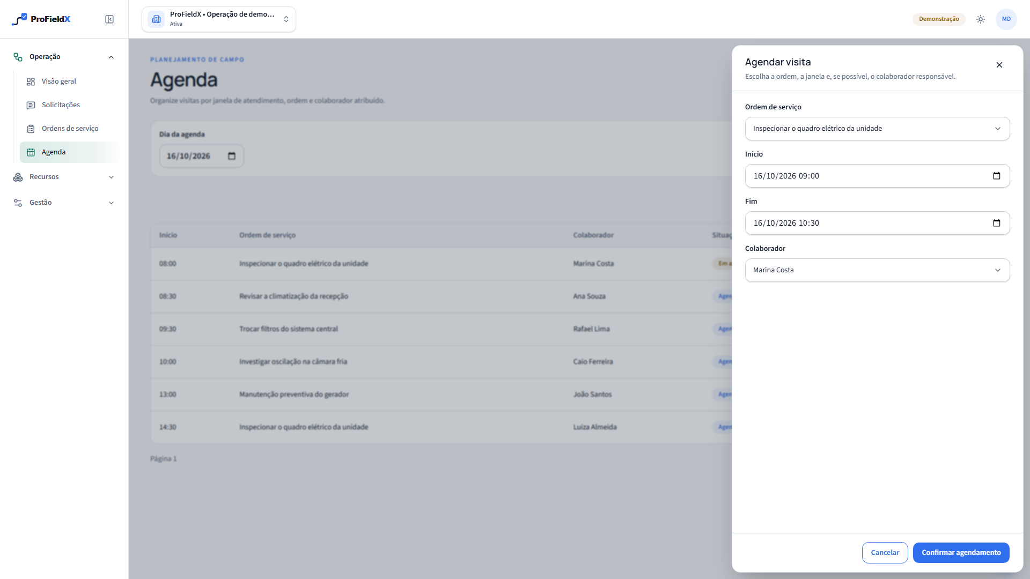Click 'Rafael Lima' collaborator cell

591,329
